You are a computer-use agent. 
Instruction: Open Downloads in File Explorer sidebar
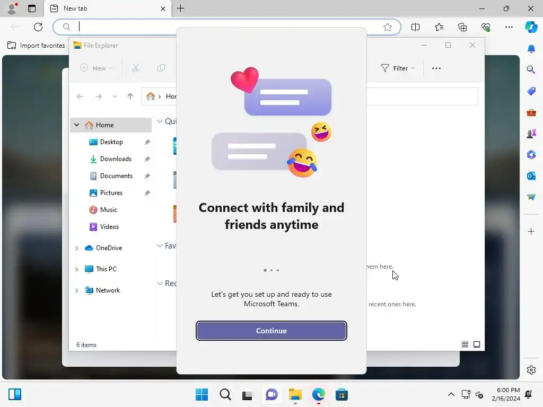(x=116, y=159)
